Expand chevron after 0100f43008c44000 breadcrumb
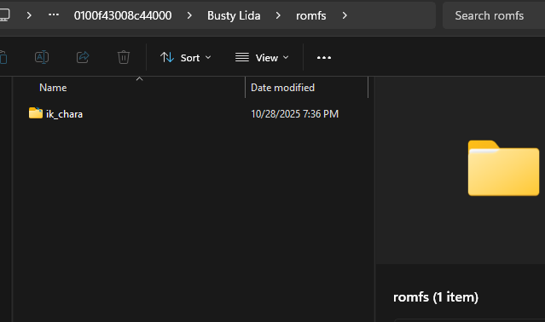This screenshot has height=322, width=545. click(x=189, y=15)
